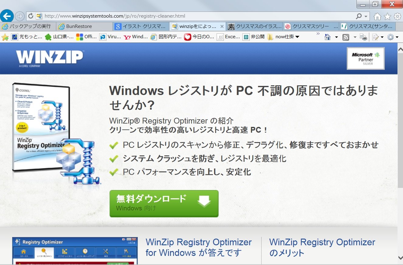Click the site icon beside the URL
The width and height of the screenshot is (403, 265).
tap(39, 16)
